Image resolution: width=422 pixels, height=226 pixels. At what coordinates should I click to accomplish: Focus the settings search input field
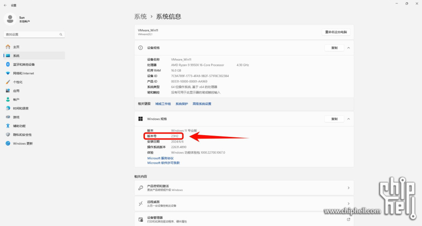[x=34, y=34]
